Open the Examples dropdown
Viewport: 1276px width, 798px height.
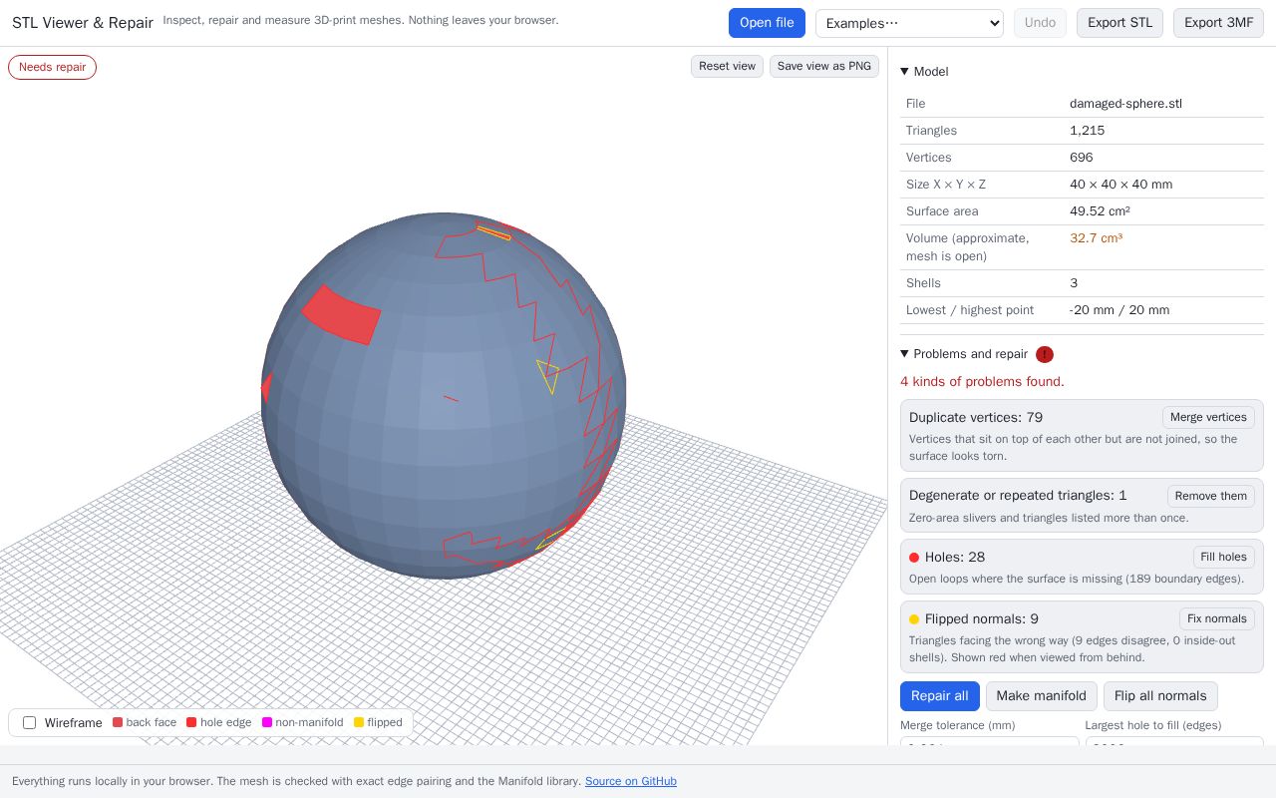(909, 23)
